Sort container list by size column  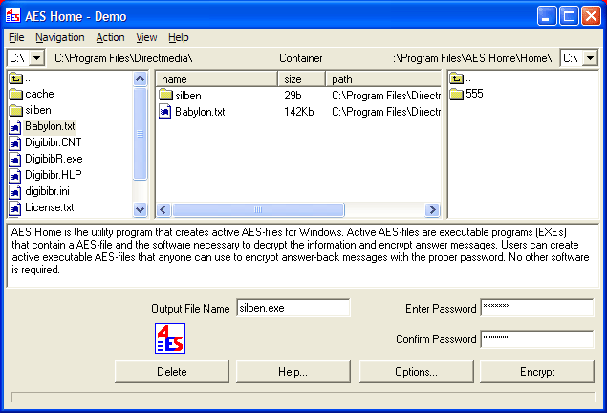click(x=301, y=79)
